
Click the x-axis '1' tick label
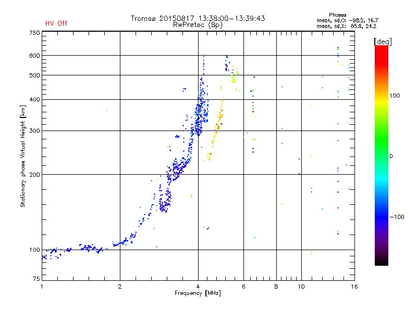42,287
